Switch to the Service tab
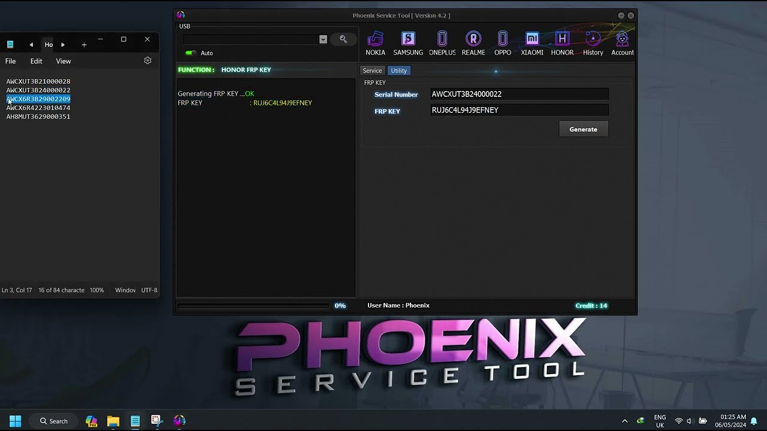The width and height of the screenshot is (767, 431). tap(372, 71)
